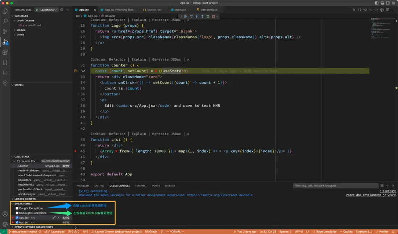This screenshot has height=234, width=398.
Task: Open the client:495 source link
Action: point(387,191)
